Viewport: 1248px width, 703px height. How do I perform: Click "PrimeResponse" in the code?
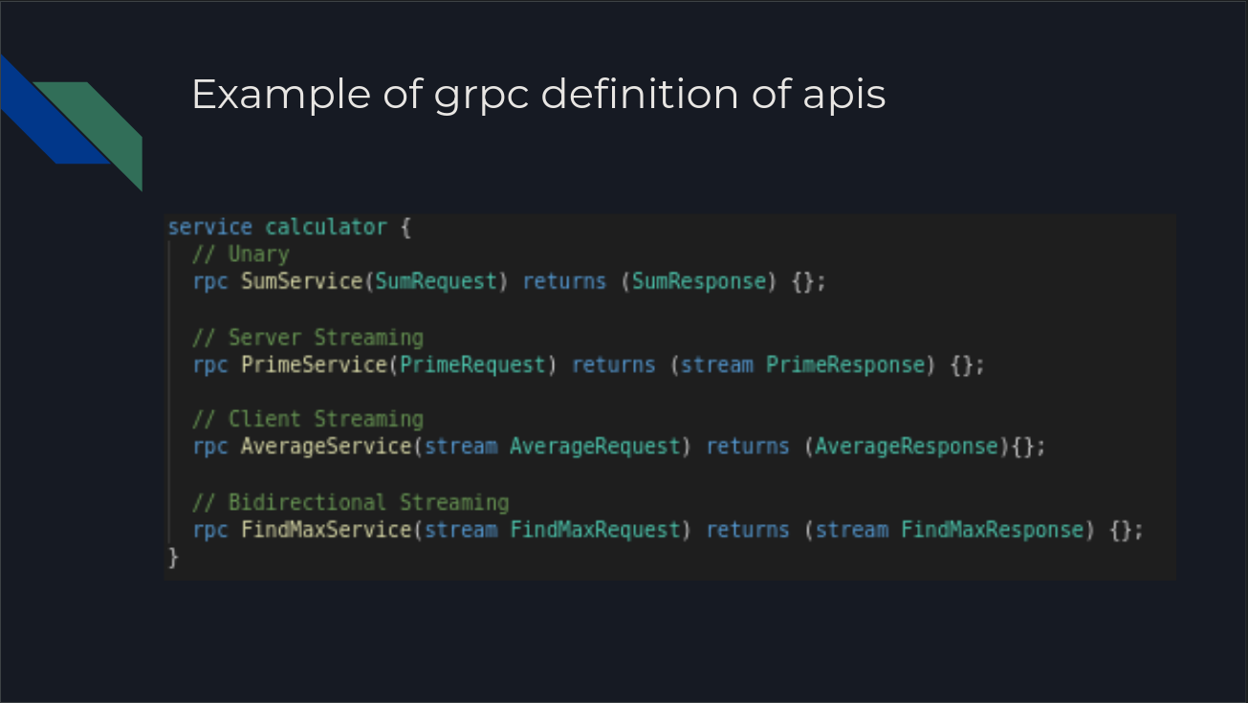845,365
